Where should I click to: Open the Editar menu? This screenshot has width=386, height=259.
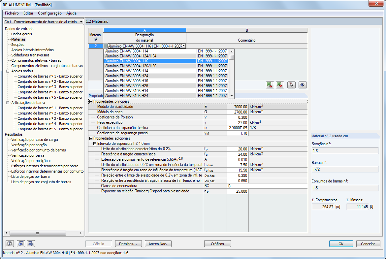[28, 13]
